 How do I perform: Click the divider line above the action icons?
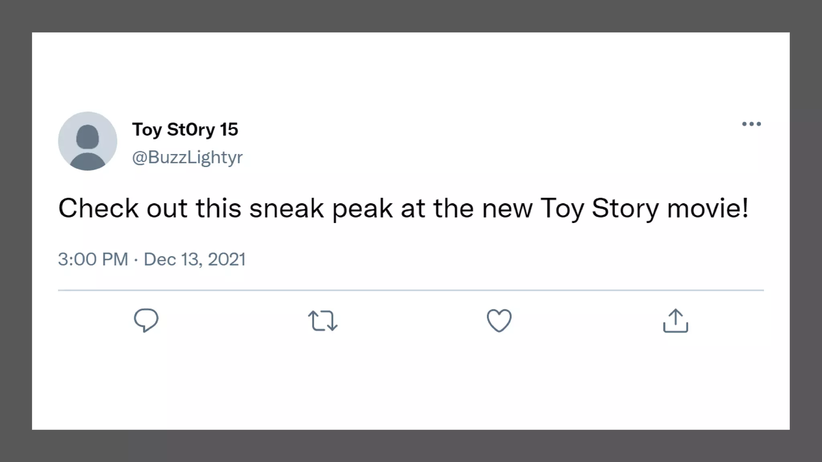pos(411,290)
